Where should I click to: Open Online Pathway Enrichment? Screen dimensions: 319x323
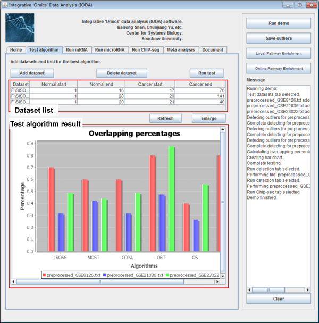pos(279,69)
